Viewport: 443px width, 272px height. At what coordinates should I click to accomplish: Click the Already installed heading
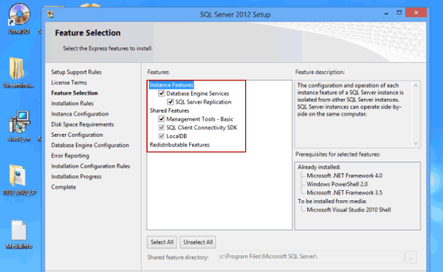point(319,167)
